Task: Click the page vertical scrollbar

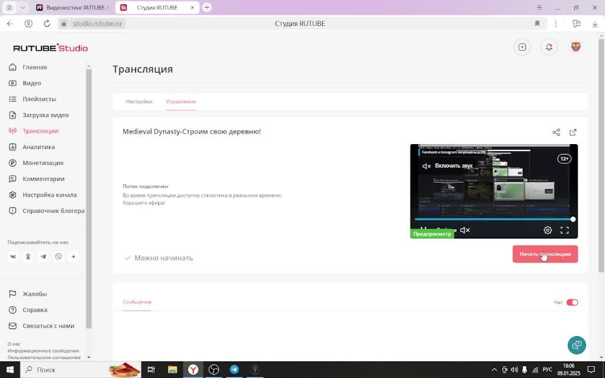Action: (601, 154)
